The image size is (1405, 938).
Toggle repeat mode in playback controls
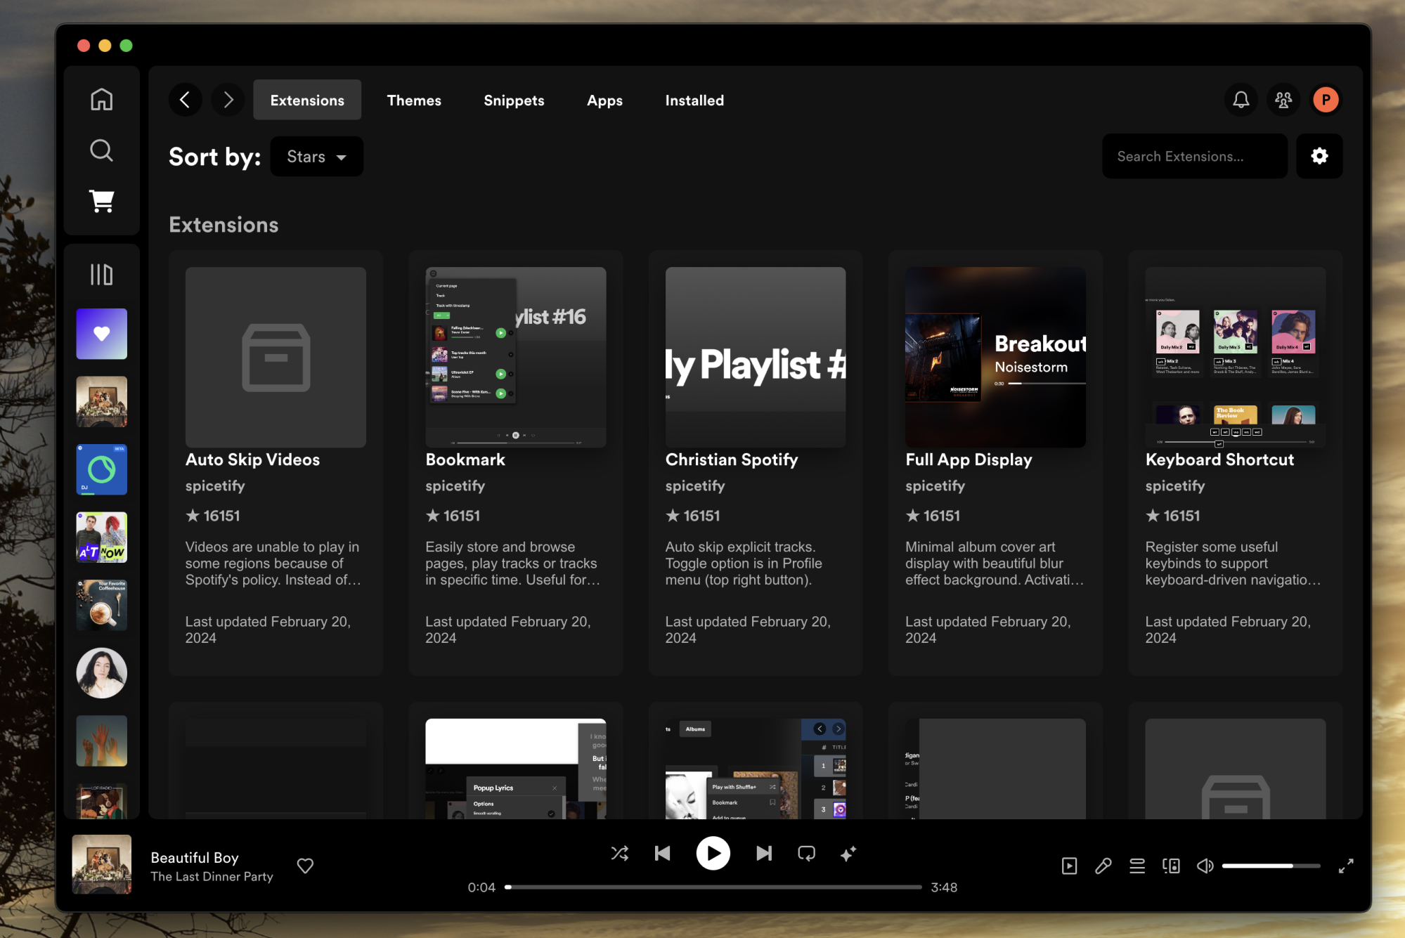pos(806,853)
